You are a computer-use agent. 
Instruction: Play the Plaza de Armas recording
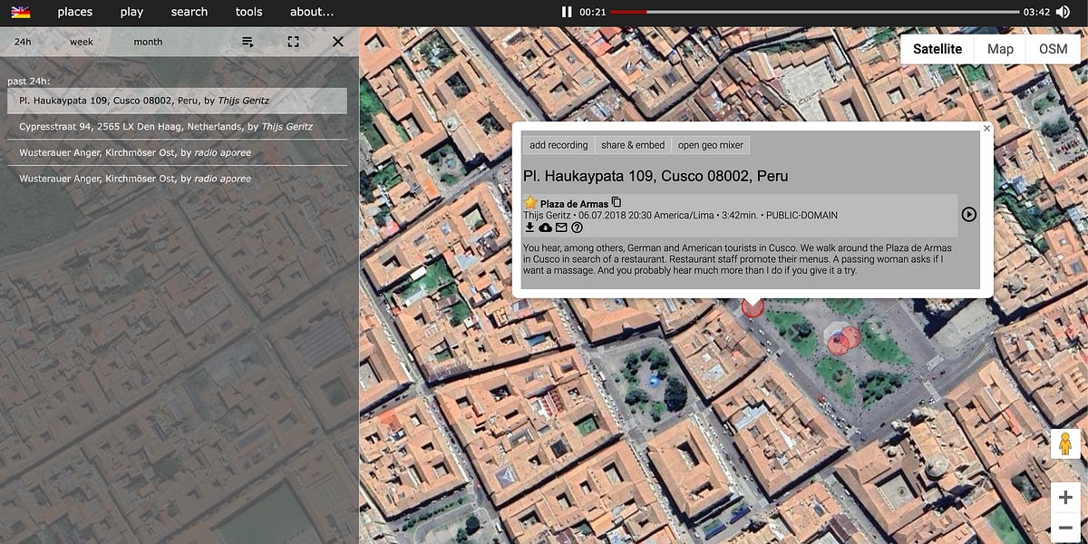click(968, 215)
